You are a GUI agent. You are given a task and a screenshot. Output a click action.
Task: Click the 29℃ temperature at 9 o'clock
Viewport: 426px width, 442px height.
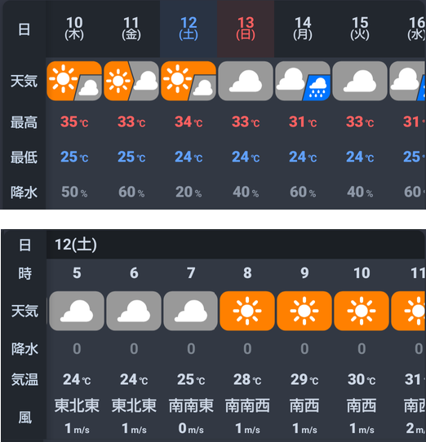pos(304,379)
